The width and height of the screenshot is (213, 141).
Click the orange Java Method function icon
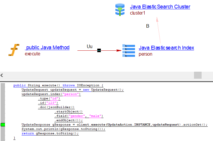point(14,50)
